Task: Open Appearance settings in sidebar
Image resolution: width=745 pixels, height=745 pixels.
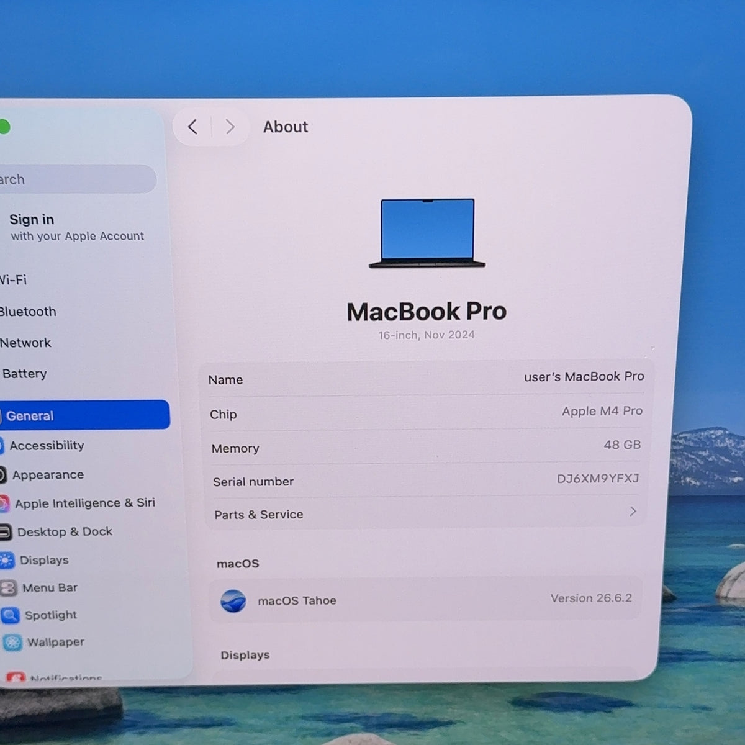Action: coord(48,475)
